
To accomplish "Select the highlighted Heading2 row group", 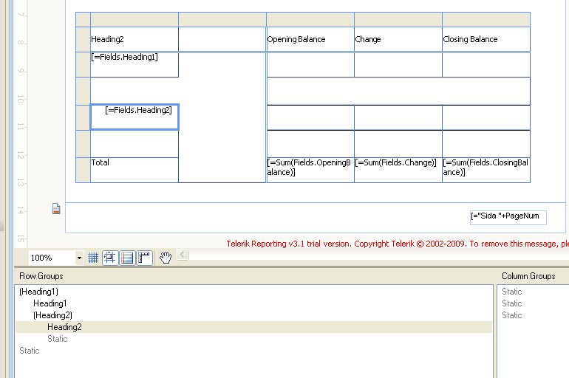I will [x=64, y=327].
